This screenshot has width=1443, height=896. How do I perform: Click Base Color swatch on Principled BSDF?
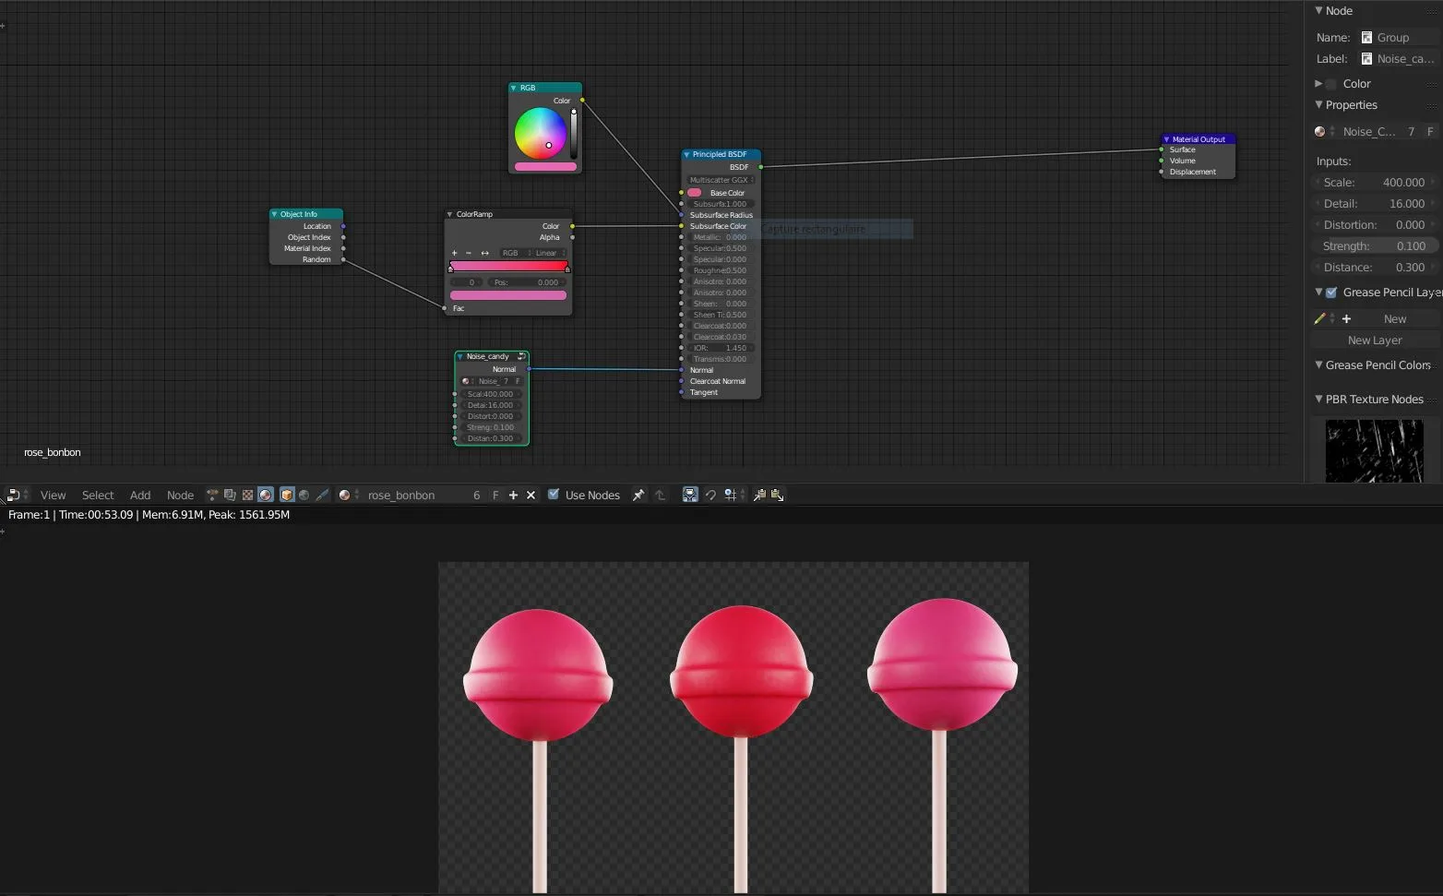(x=695, y=193)
